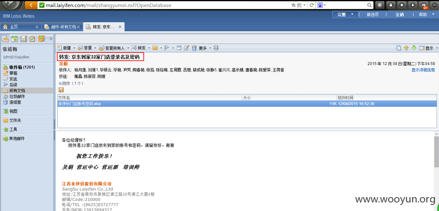
Task: Click 转发 toolbar button to forward
Action: (x=138, y=48)
